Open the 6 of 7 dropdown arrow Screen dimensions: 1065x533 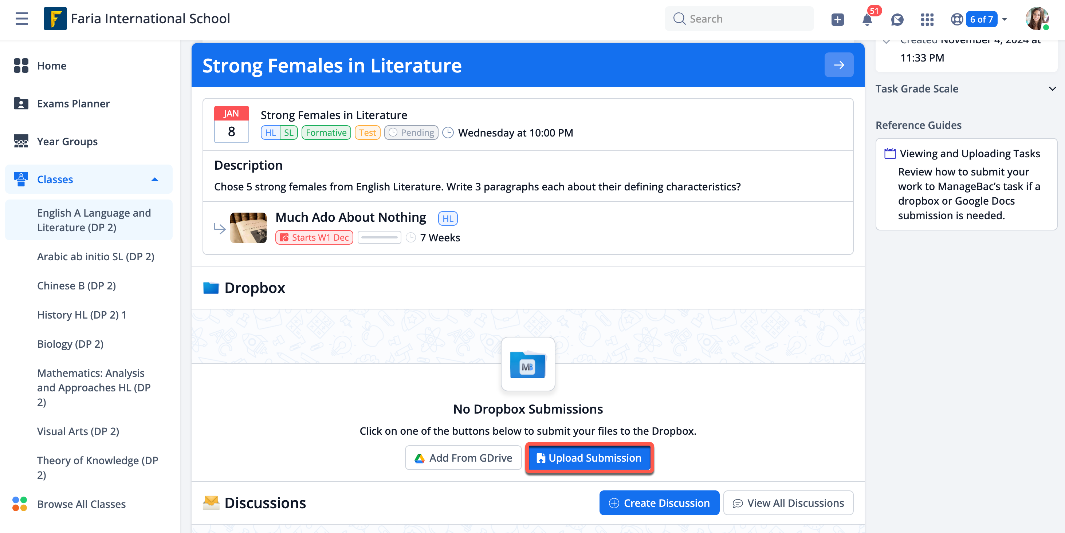[1005, 19]
